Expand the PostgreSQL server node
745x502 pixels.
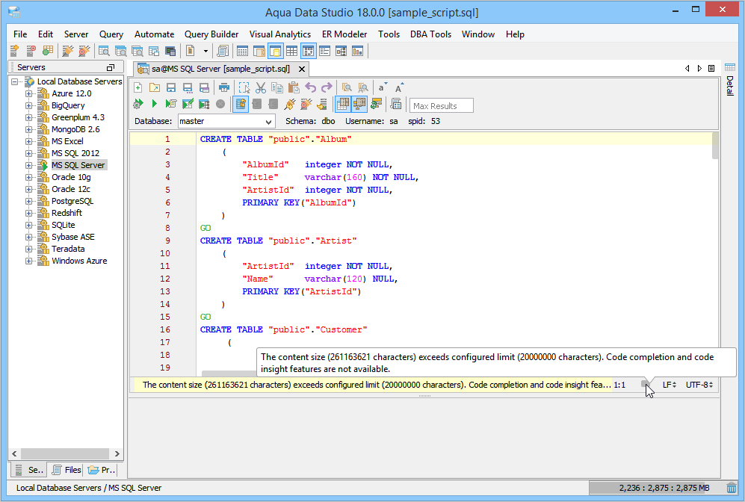pyautogui.click(x=29, y=201)
